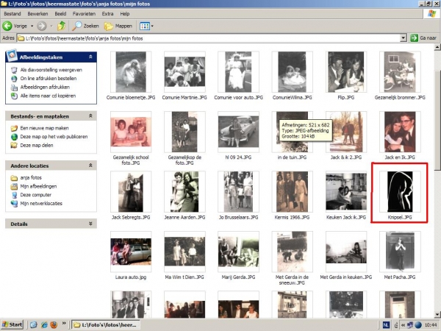This screenshot has height=331, width=441.
Task: Open the Bewerken menu
Action: 37,13
